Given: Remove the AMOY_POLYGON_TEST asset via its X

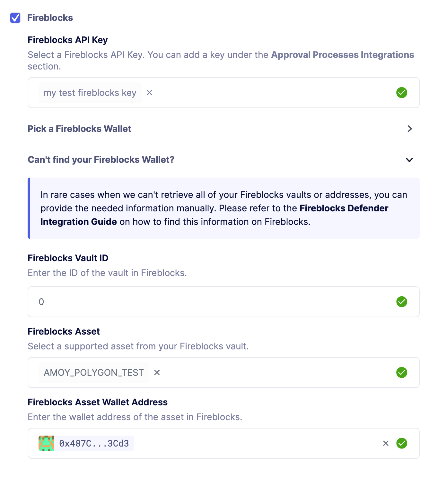Looking at the screenshot, I should point(157,373).
